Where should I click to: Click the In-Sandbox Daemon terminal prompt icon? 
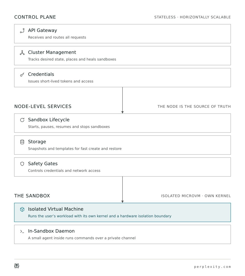(x=22, y=231)
